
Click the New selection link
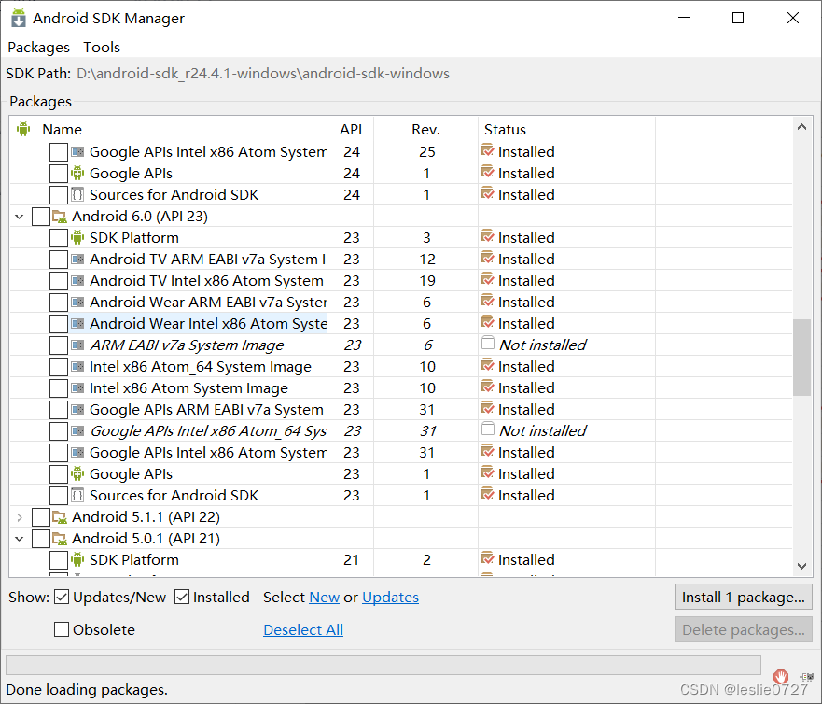click(324, 597)
